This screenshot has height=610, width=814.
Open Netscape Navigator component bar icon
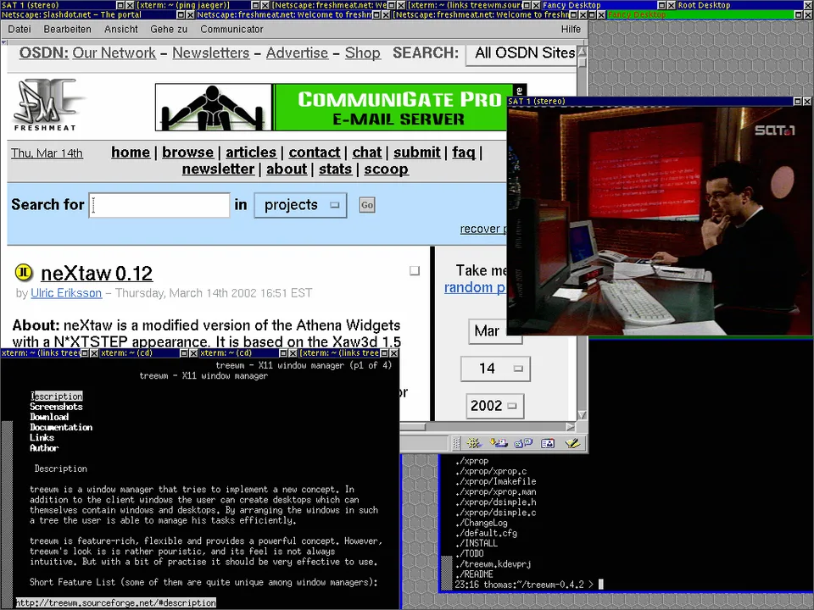473,443
